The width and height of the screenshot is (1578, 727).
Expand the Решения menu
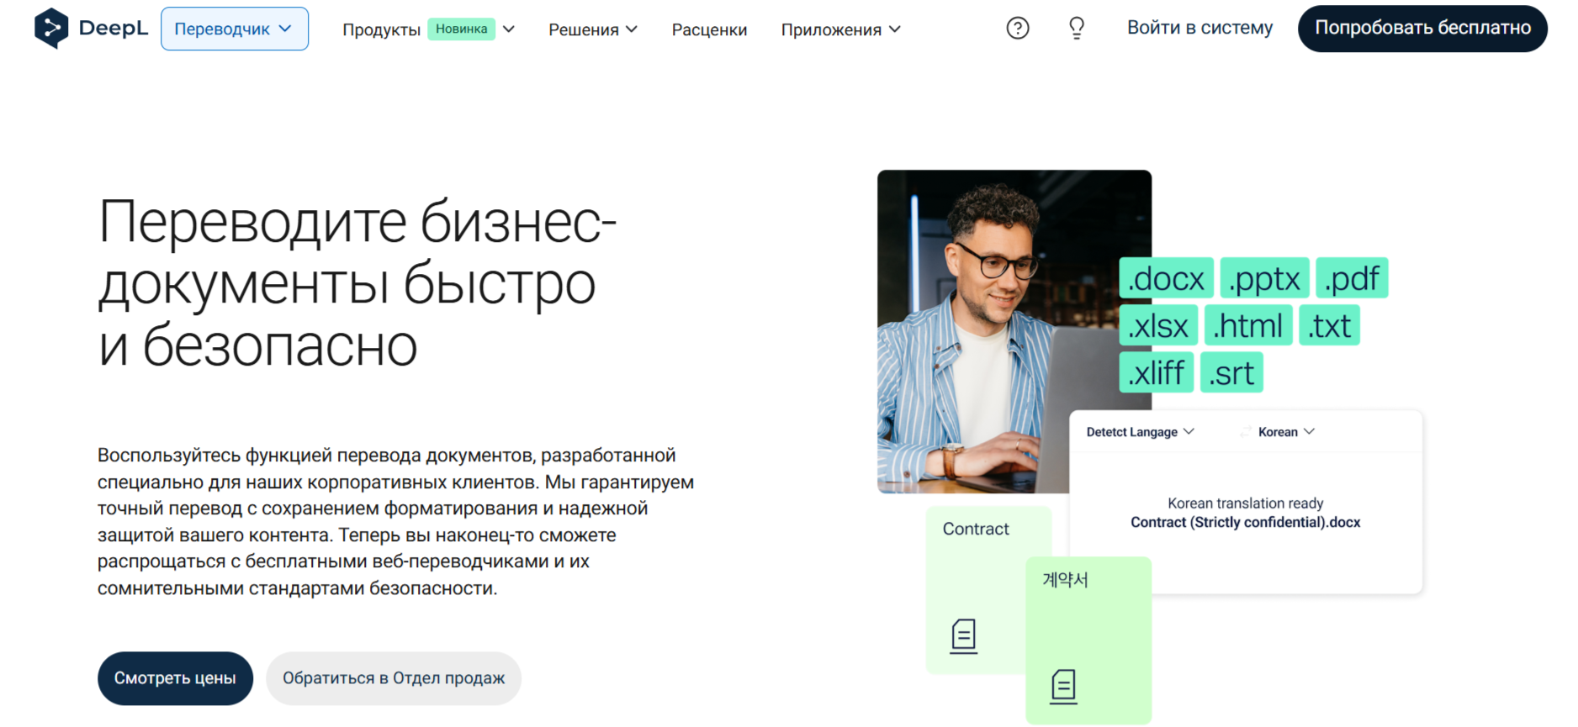click(x=593, y=29)
